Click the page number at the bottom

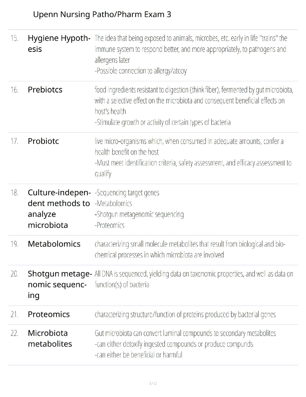point(153,383)
